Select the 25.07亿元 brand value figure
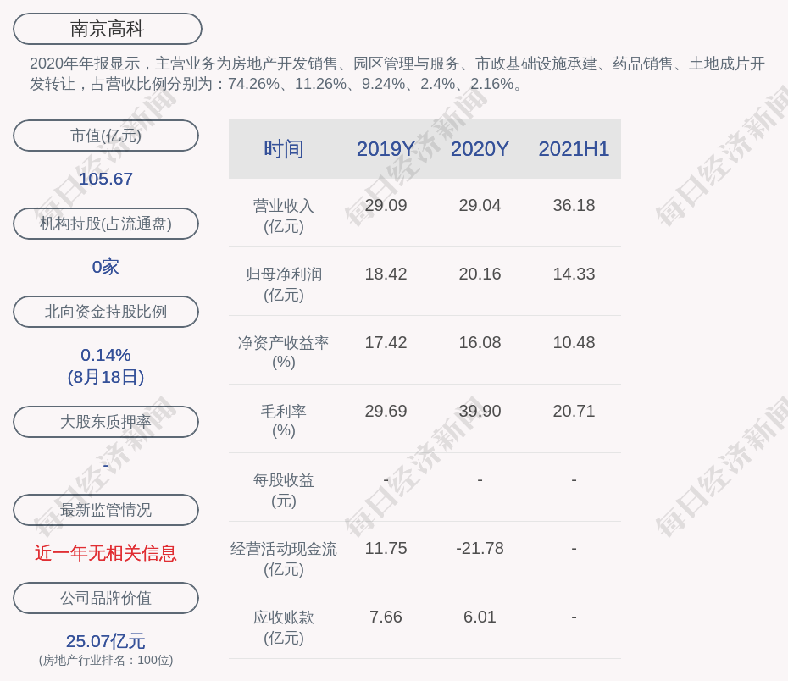The image size is (788, 681). point(106,641)
